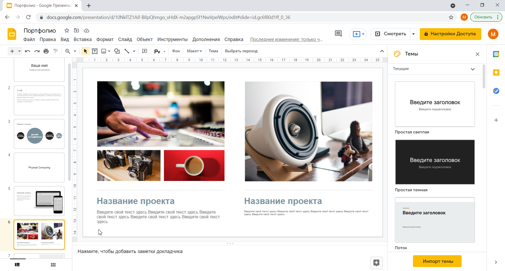Click the undo arrow icon
Screen dimensions: 505x271
[27, 51]
